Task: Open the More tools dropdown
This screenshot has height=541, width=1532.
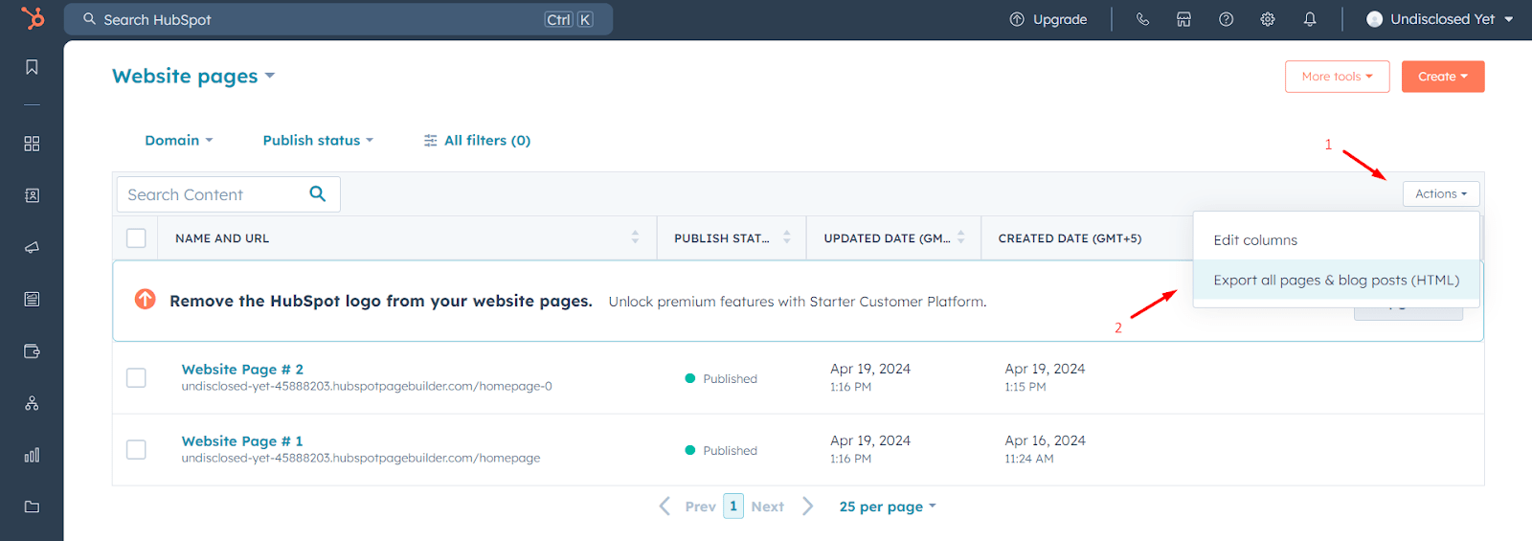Action: (1337, 77)
